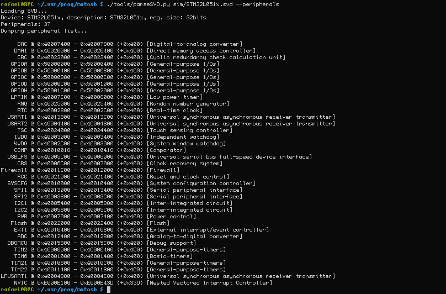Click the Flash peripheral name
446x294 pixels.
(19, 223)
